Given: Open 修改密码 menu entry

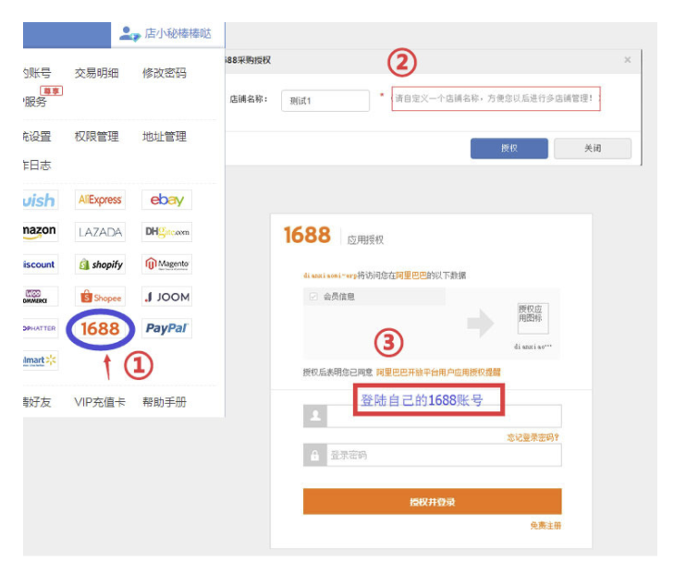Looking at the screenshot, I should pos(165,73).
